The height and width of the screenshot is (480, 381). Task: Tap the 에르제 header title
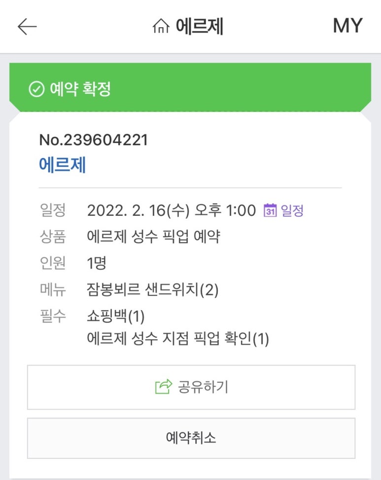200,27
